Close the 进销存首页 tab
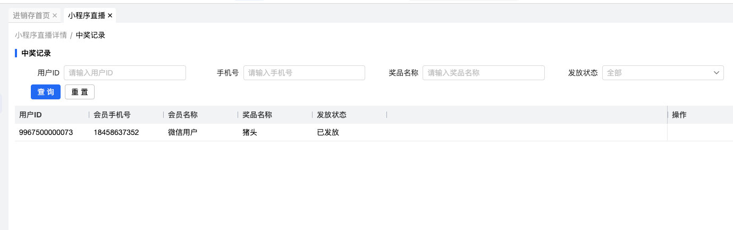The height and width of the screenshot is (230, 733). click(55, 16)
